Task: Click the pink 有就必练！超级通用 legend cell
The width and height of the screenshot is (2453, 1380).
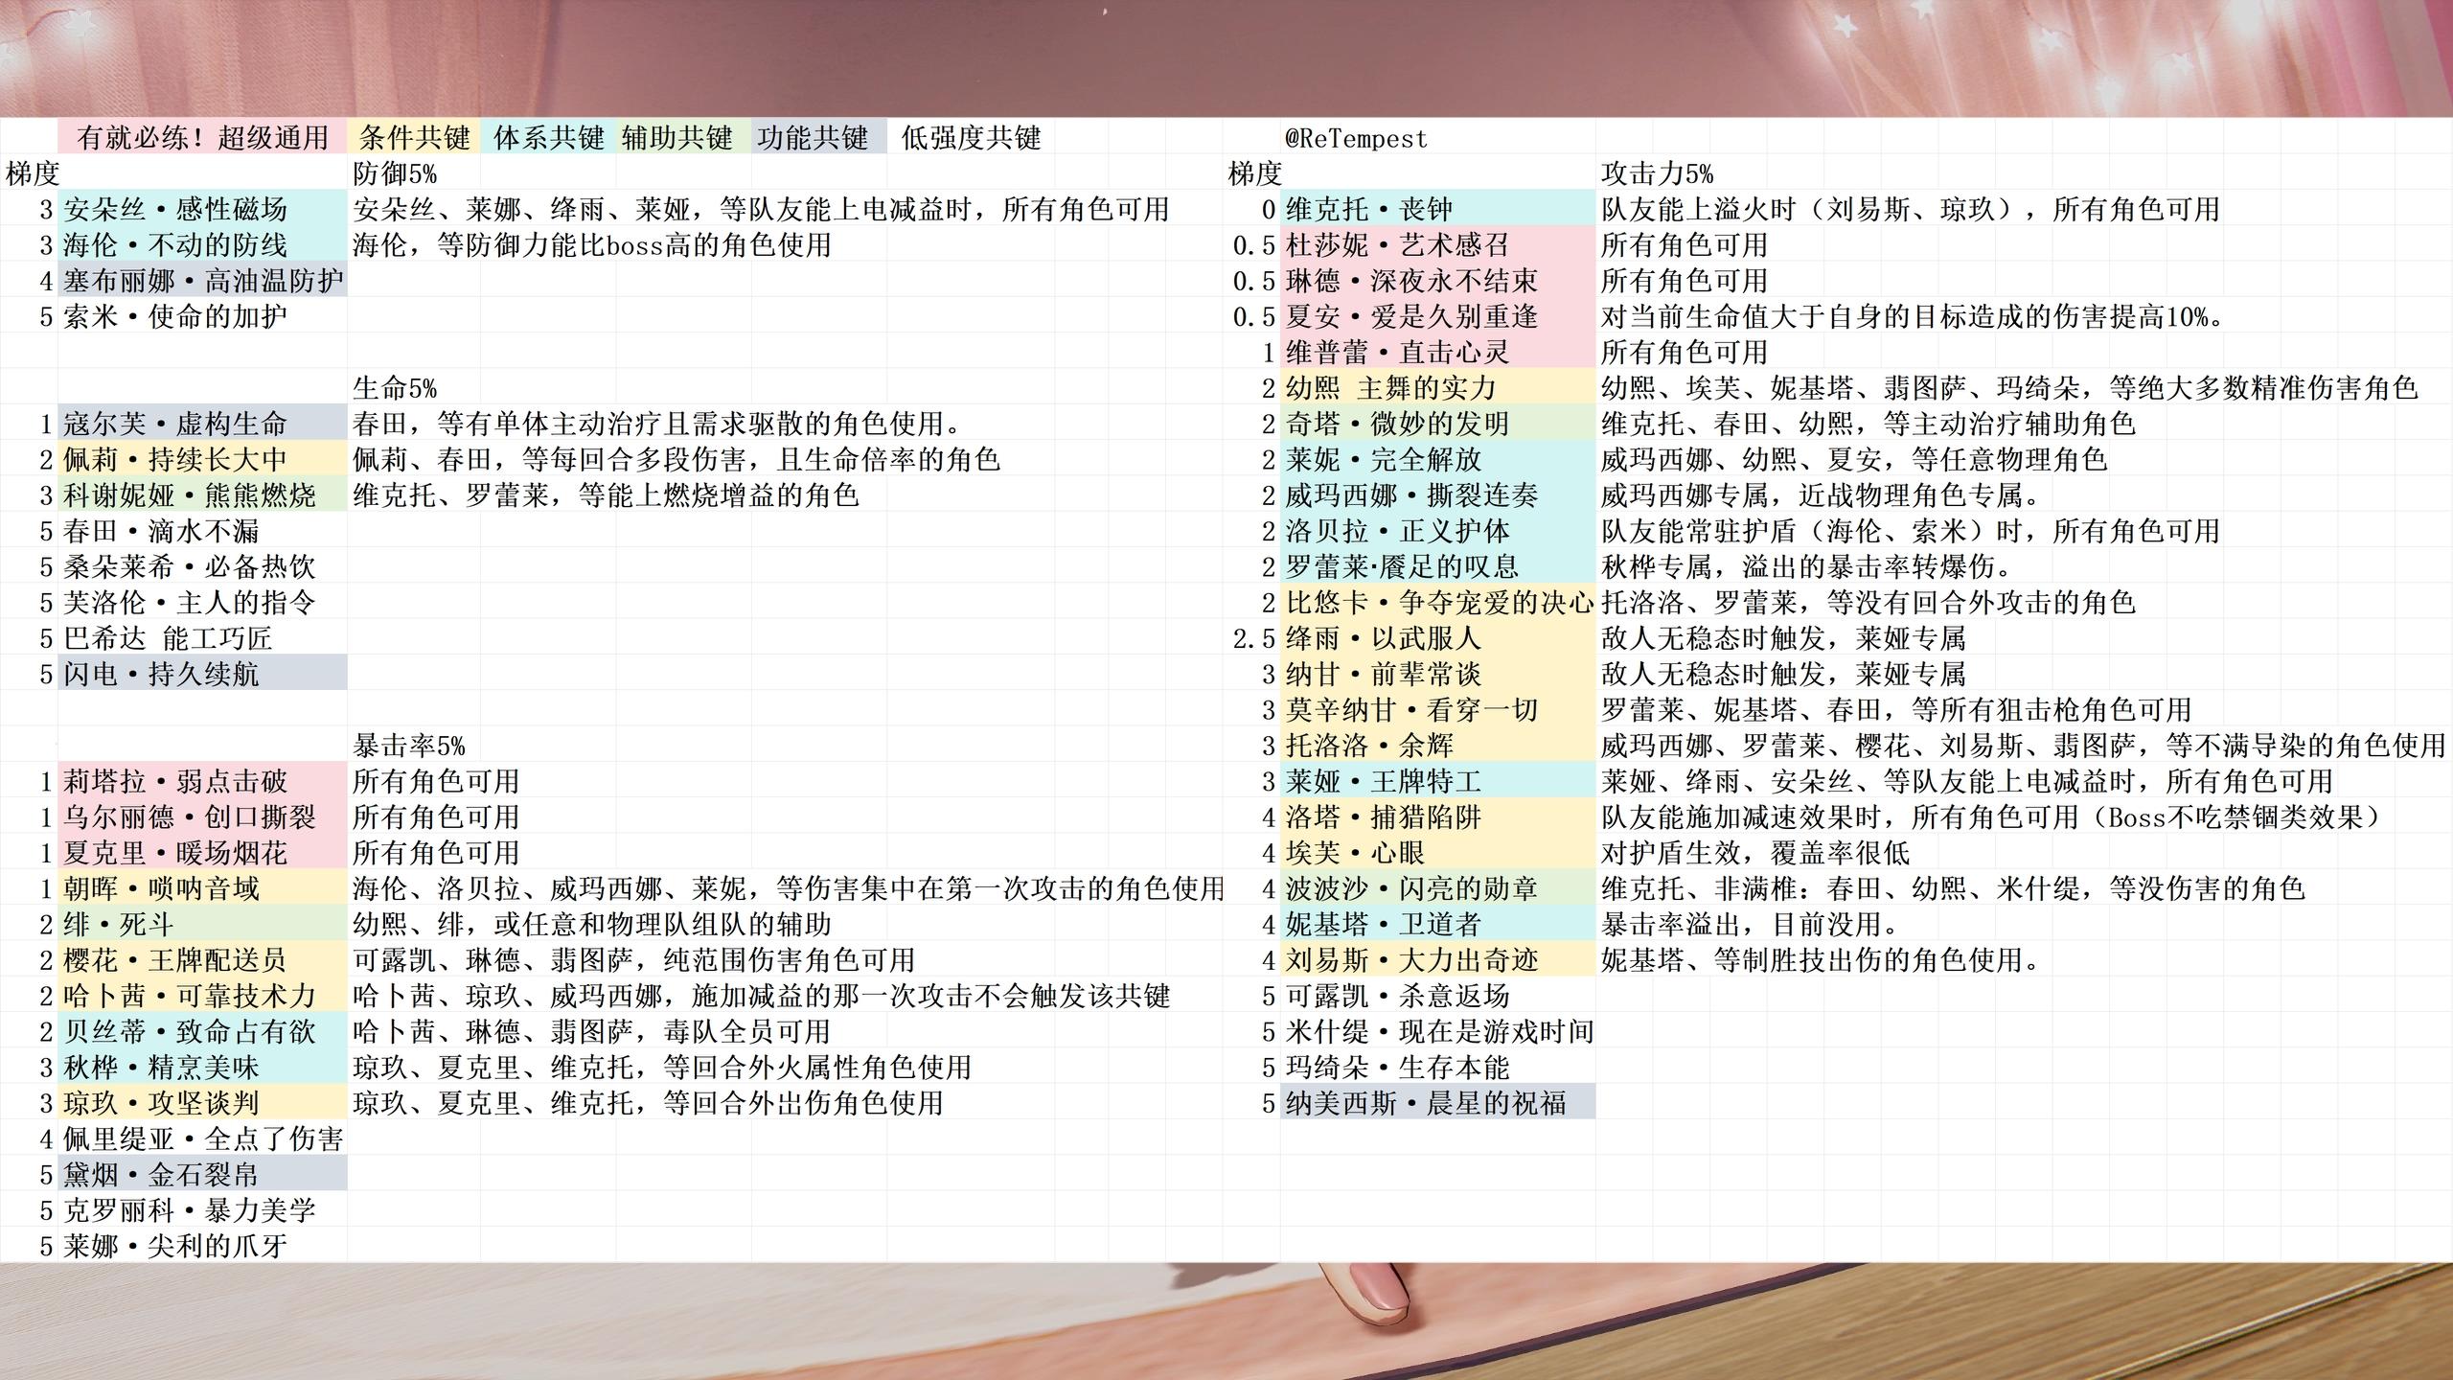Action: 202,137
